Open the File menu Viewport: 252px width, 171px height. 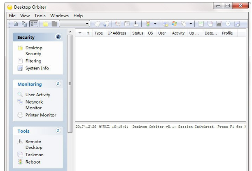point(12,16)
